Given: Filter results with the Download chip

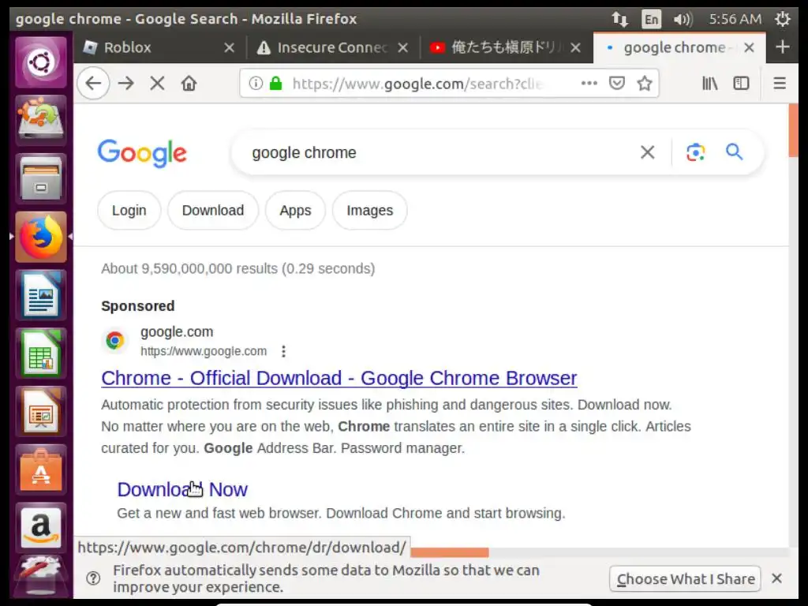Looking at the screenshot, I should tap(213, 210).
